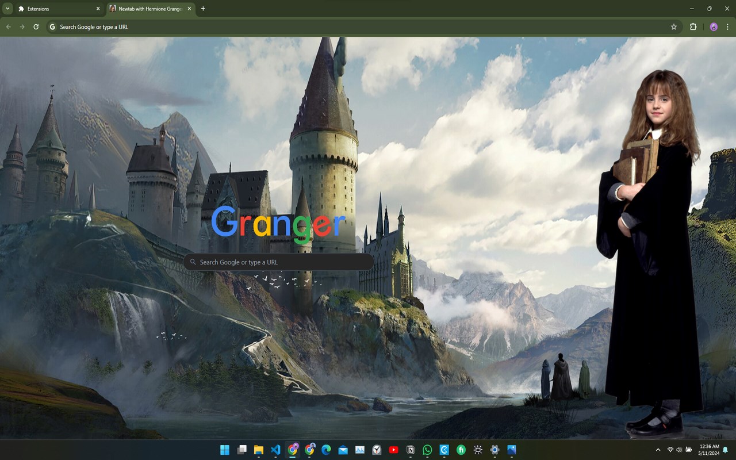The image size is (736, 460).
Task: Open YouTube from the taskbar
Action: point(393,450)
